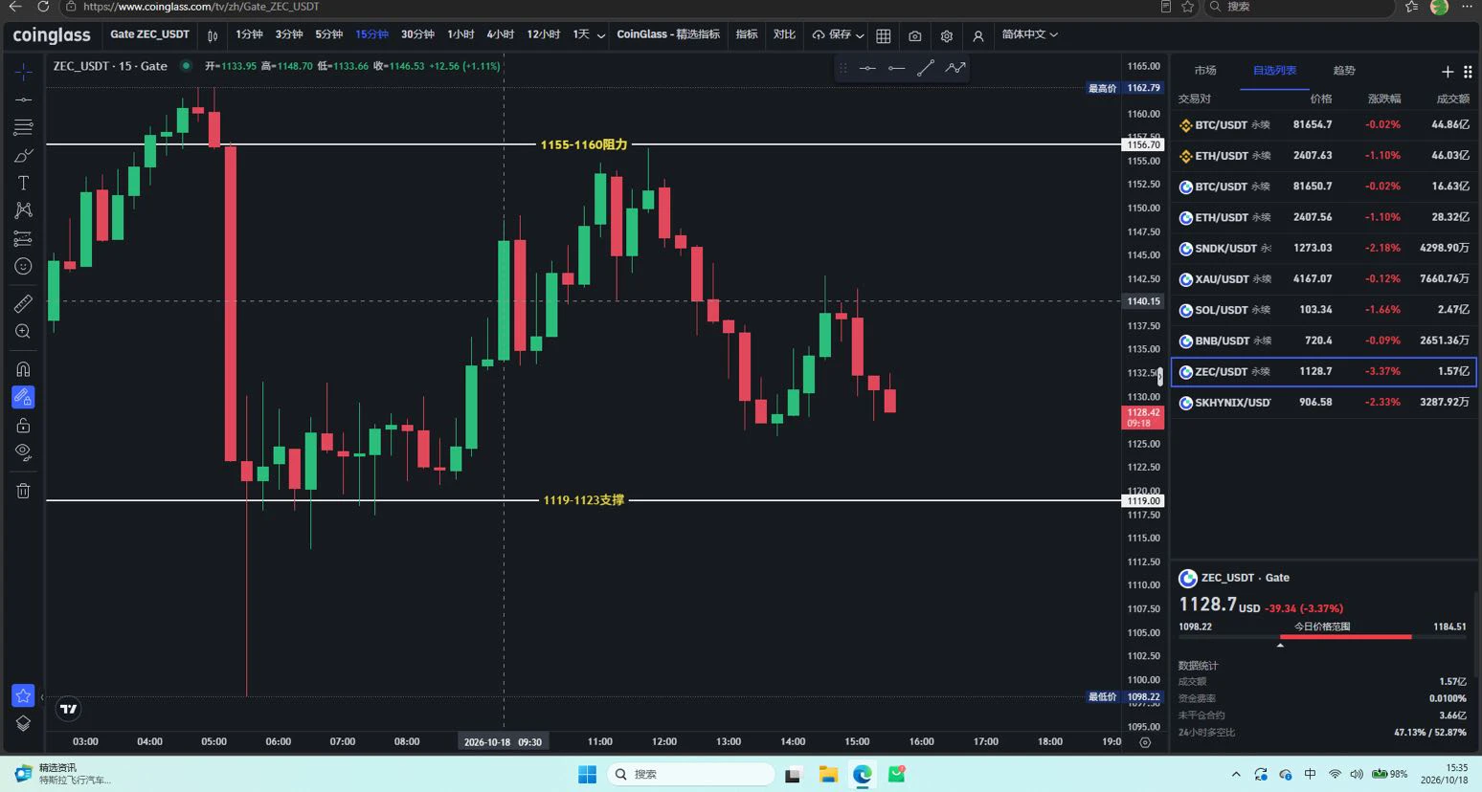Viewport: 1482px width, 792px height.
Task: Select the ruler measure tool
Action: [23, 303]
